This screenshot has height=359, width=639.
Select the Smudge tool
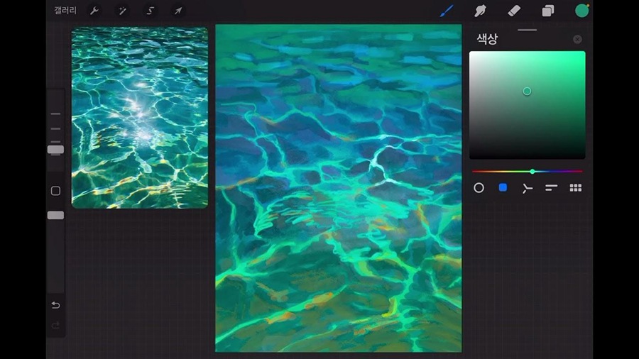[481, 11]
